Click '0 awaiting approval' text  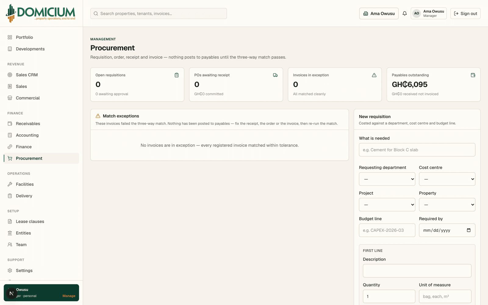(112, 94)
